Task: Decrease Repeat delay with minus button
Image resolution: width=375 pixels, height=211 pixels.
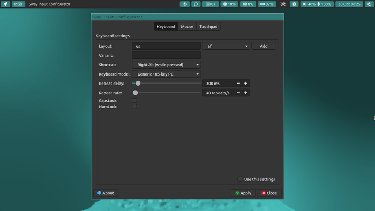Action: click(x=238, y=84)
